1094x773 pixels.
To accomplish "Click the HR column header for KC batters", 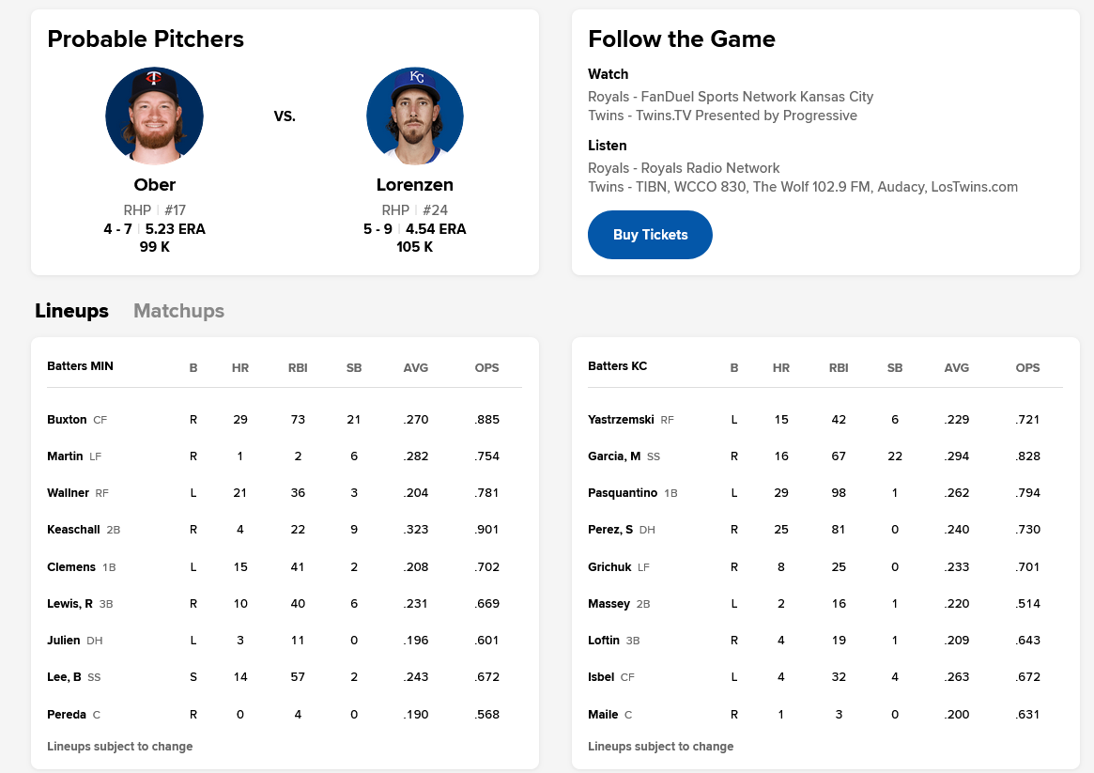I will (781, 367).
